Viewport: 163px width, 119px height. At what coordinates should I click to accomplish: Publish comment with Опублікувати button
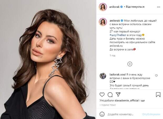(151, 114)
